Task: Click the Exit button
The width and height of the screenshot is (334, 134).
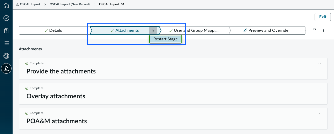Action: pyautogui.click(x=323, y=17)
